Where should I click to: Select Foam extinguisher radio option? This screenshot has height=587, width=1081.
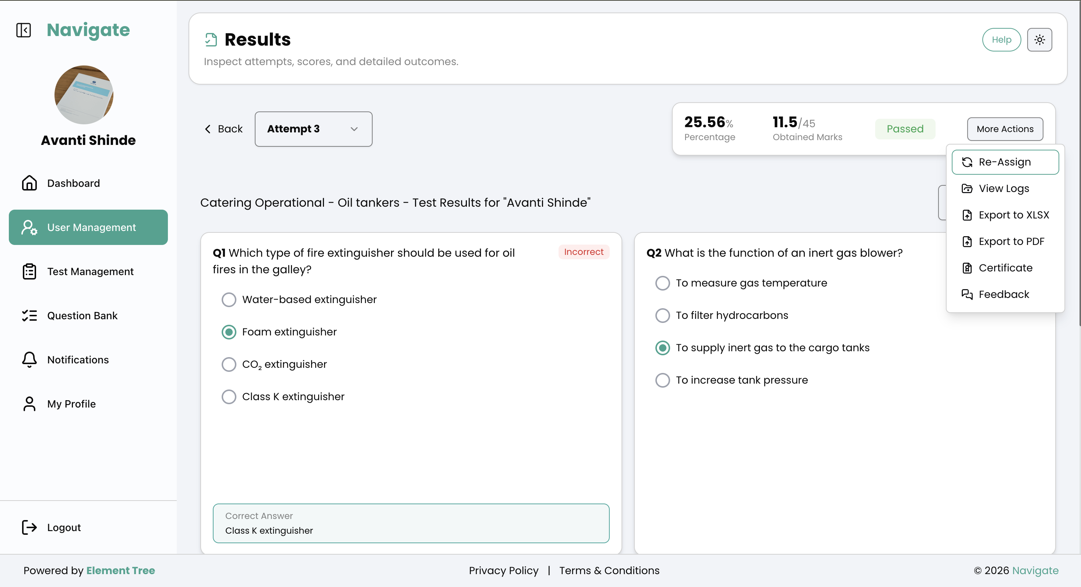point(229,332)
